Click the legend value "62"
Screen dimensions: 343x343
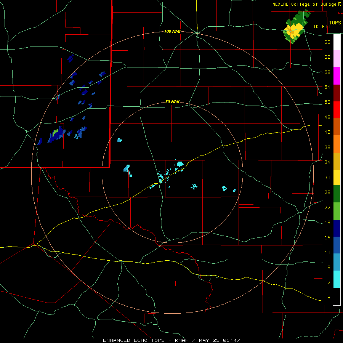[x=327, y=57]
